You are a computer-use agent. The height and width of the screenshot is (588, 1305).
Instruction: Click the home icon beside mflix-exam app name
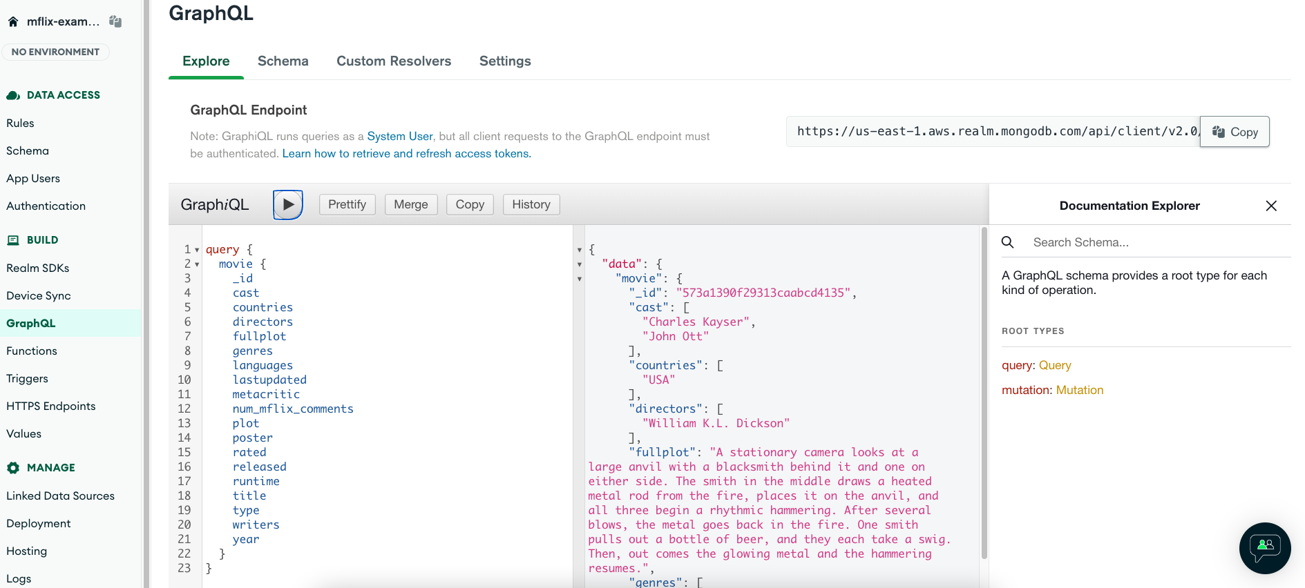13,22
